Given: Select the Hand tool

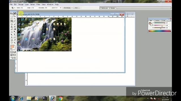Looking at the screenshot, I should [x=12, y=43].
